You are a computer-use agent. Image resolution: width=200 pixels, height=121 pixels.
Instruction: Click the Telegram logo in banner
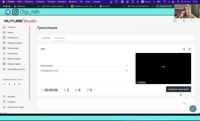click(x=8, y=12)
